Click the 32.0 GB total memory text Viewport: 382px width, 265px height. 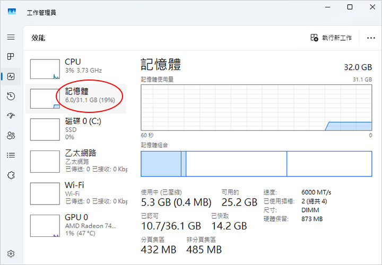[358, 67]
